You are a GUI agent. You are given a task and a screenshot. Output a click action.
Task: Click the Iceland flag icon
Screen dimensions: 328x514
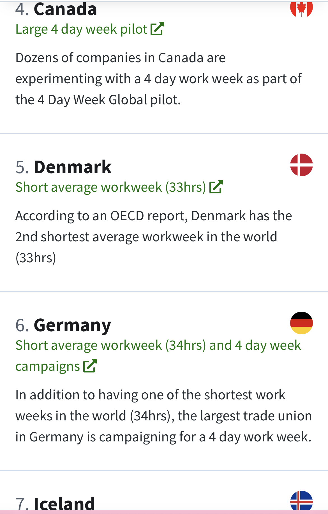301,501
